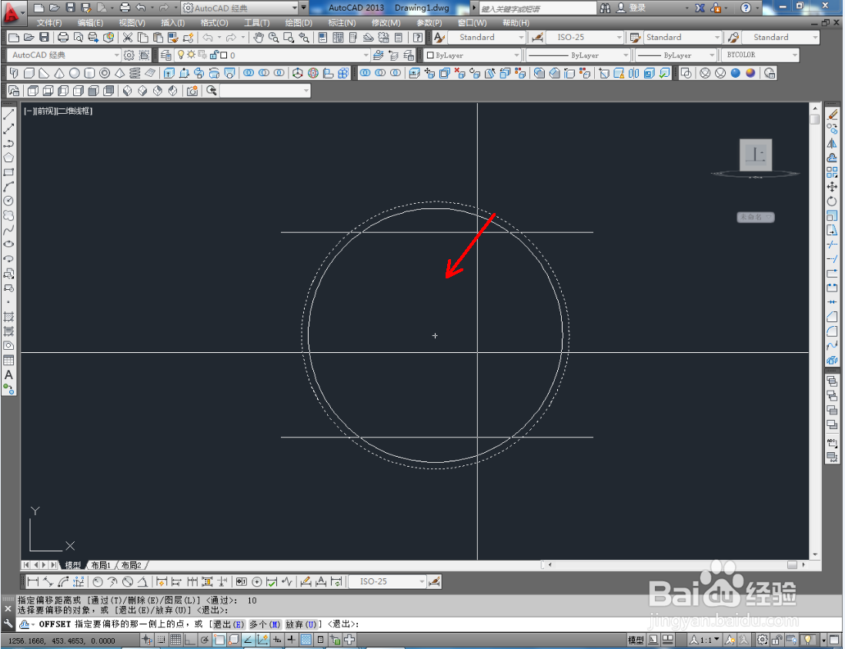This screenshot has height=649, width=845.
Task: Click the 退出(E) command option
Action: (229, 624)
